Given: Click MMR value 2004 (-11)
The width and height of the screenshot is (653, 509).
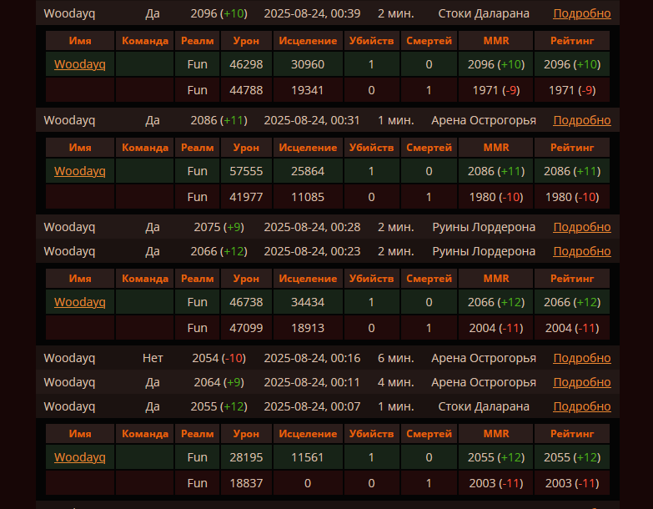Looking at the screenshot, I should click(496, 328).
